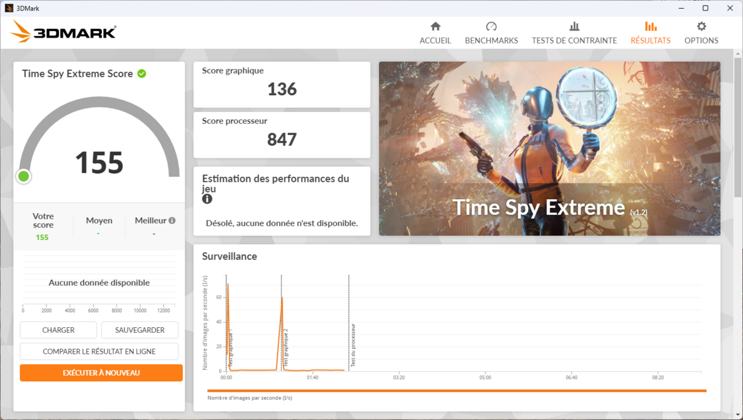This screenshot has width=743, height=420.
Task: Click the Time Spy Extreme Score heading
Action: pyautogui.click(x=77, y=74)
